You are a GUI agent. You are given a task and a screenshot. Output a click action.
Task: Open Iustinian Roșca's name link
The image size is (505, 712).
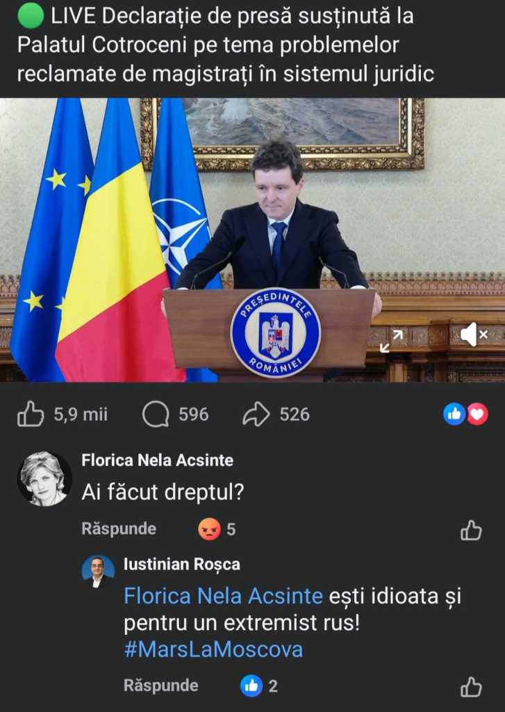pos(182,565)
